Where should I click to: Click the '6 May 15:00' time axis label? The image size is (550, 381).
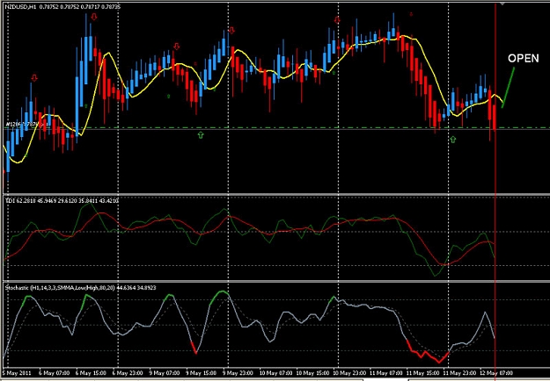(x=91, y=372)
